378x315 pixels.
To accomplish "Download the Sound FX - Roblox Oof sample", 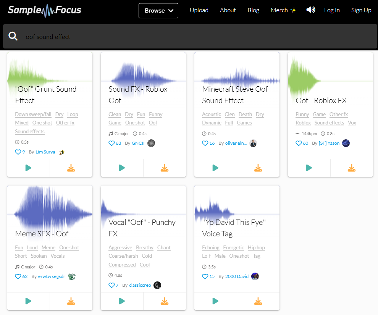I will (165, 168).
